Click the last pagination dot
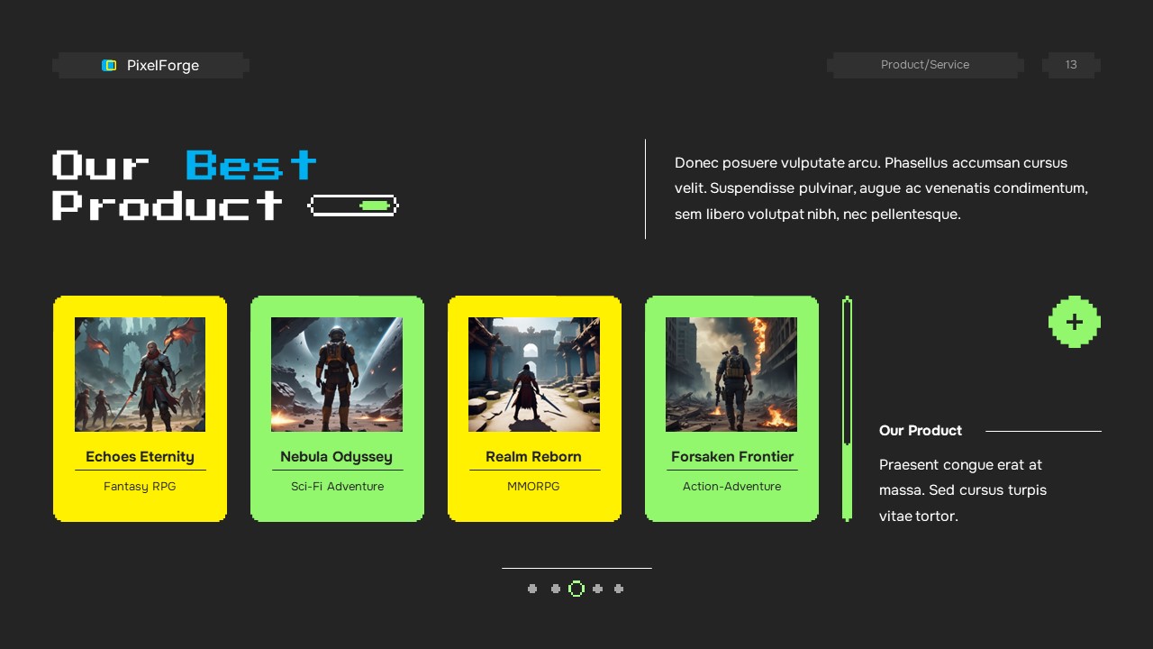This screenshot has width=1153, height=649. (x=619, y=589)
